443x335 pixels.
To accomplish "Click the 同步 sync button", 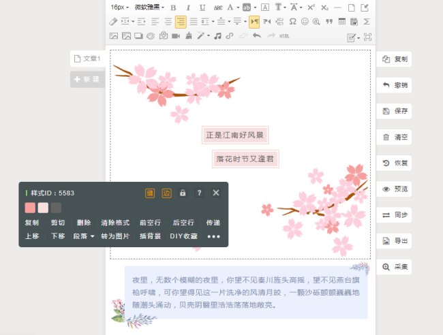I will tap(394, 215).
